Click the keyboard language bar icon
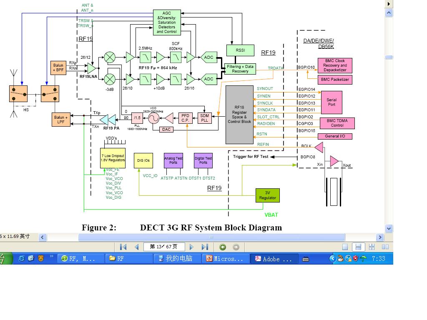The width and height of the screenshot is (427, 320). point(306,259)
